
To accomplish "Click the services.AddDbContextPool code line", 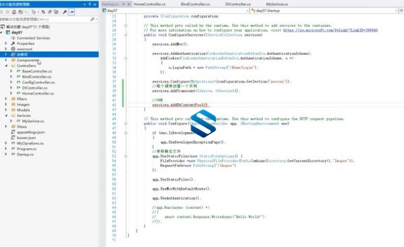I will [181, 105].
